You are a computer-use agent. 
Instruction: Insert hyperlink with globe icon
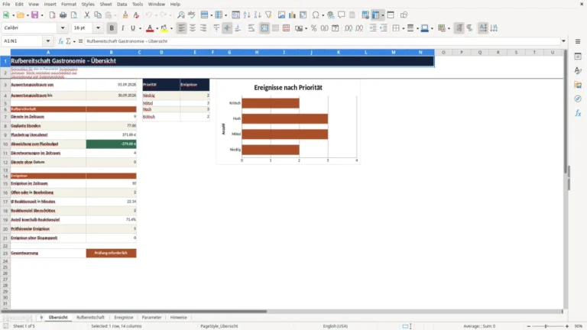[x=330, y=15]
